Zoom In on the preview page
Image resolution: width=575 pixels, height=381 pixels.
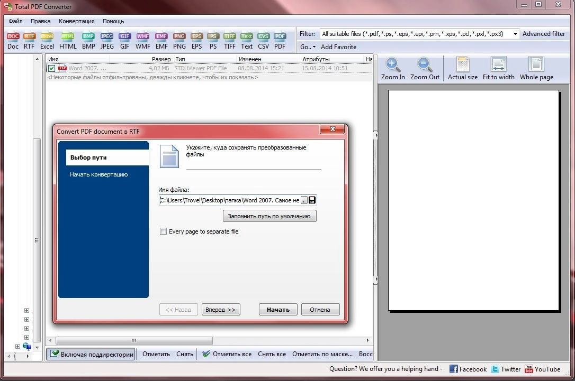pos(393,69)
